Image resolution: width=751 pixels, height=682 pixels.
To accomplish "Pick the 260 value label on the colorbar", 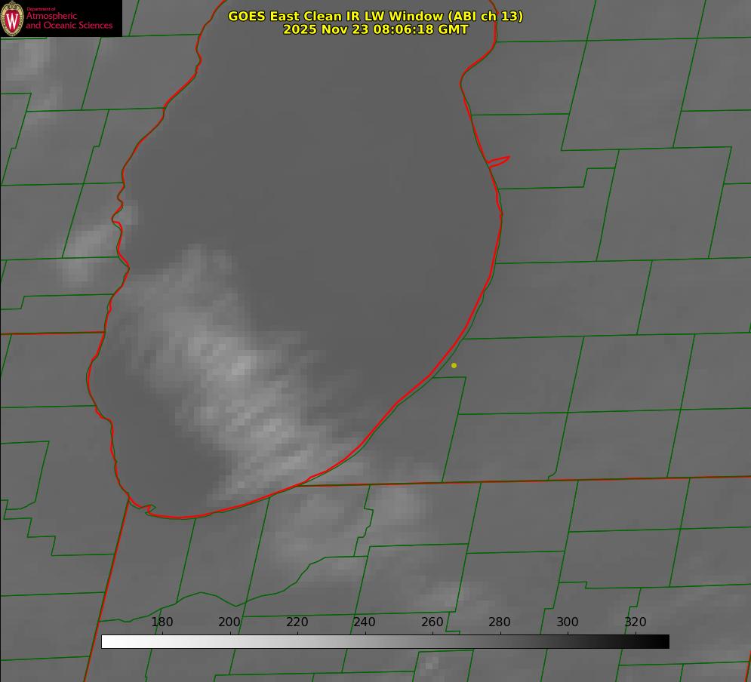I will [432, 622].
